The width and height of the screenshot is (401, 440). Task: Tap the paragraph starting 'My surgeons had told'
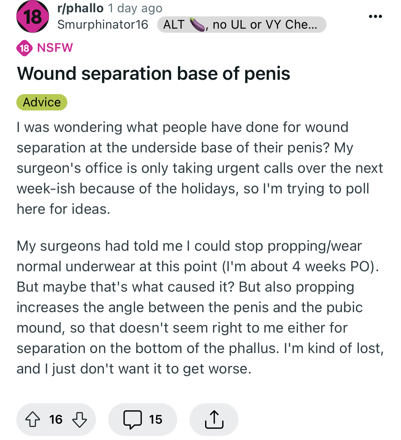coord(200,307)
